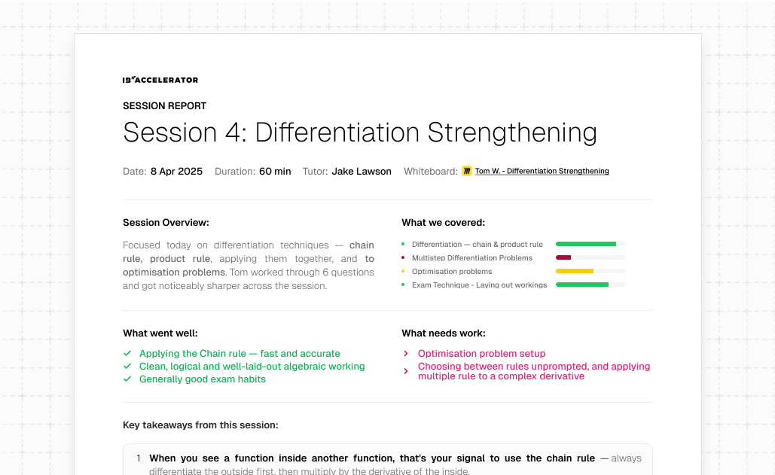Click the green chain & product rule progress bar
This screenshot has width=775, height=475.
590,244
